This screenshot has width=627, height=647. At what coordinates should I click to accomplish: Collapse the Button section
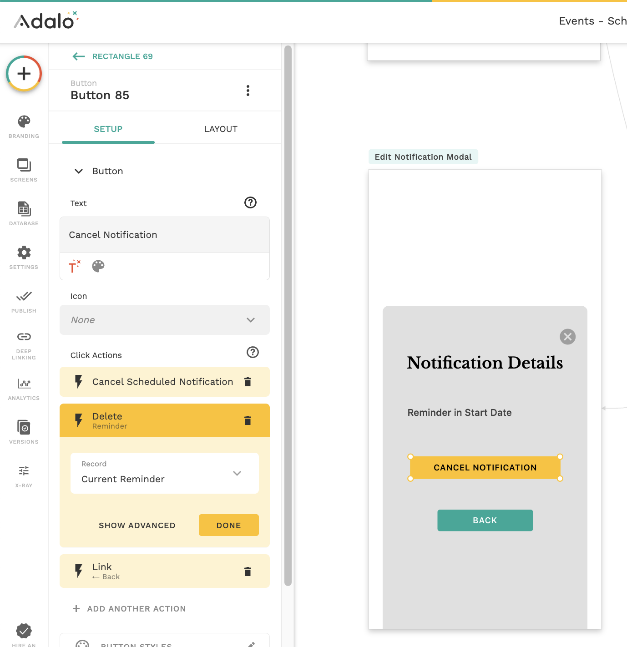[79, 171]
